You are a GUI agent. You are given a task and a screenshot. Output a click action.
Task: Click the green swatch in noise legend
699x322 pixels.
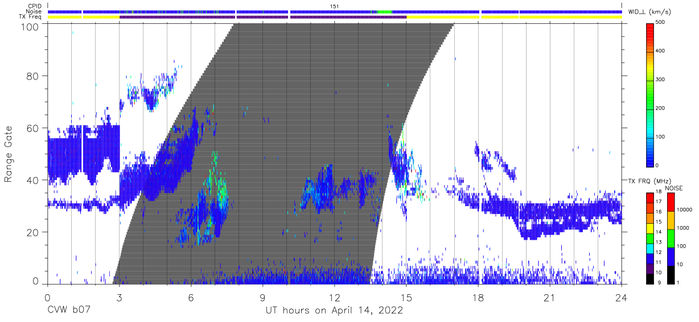click(671, 238)
